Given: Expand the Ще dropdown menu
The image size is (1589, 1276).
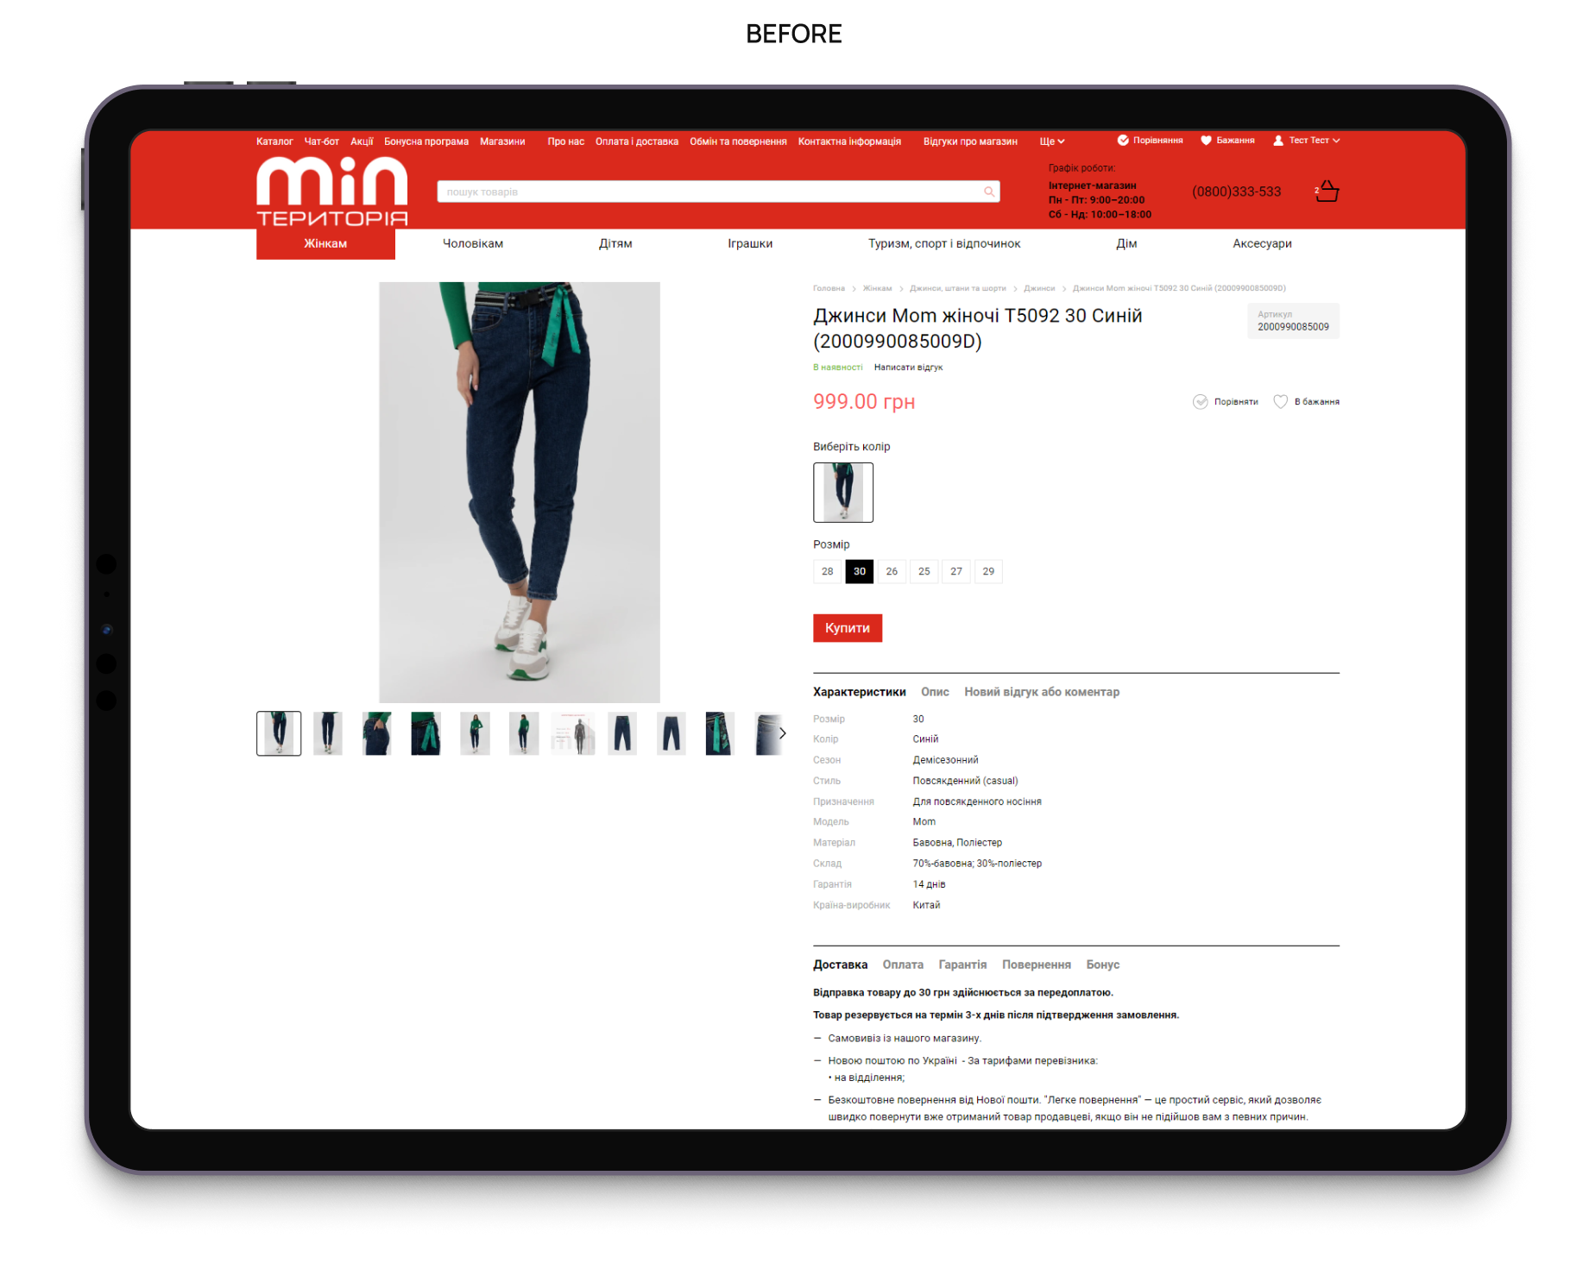Looking at the screenshot, I should 1052,141.
